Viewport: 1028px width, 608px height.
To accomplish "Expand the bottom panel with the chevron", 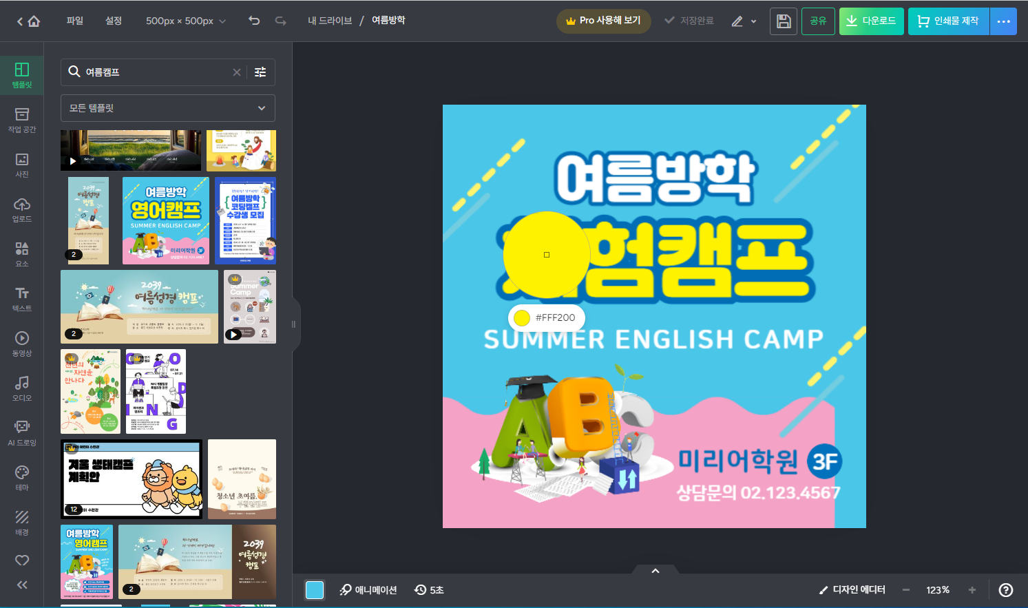I will [654, 570].
